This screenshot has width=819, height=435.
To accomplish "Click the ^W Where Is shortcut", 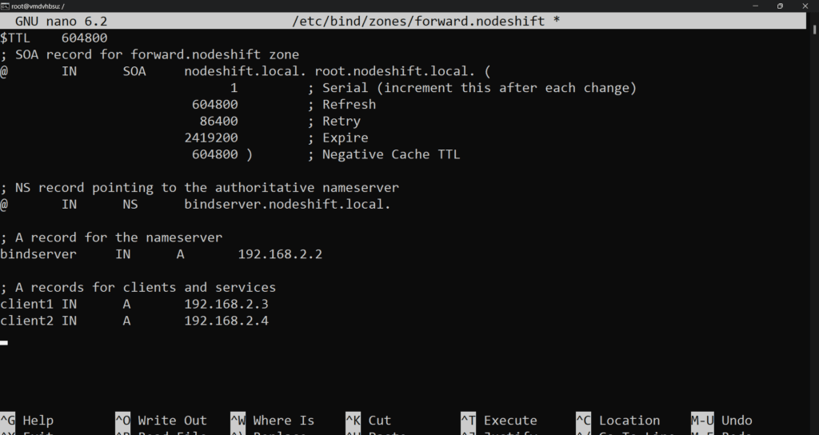I will point(272,420).
